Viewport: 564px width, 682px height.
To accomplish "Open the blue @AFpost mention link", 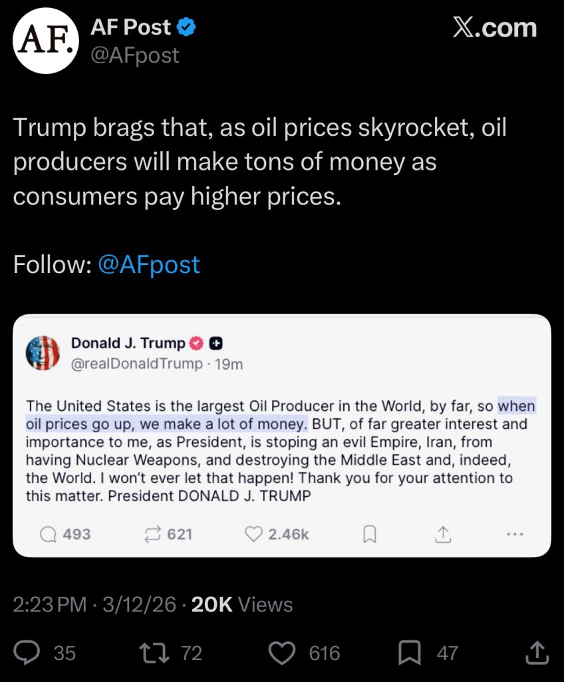I will [148, 264].
